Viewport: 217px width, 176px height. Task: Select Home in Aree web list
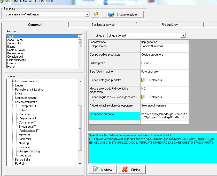pyautogui.click(x=11, y=67)
